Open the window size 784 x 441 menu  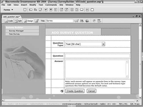123,104
